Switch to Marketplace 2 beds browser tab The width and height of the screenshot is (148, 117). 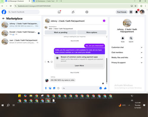45,1
